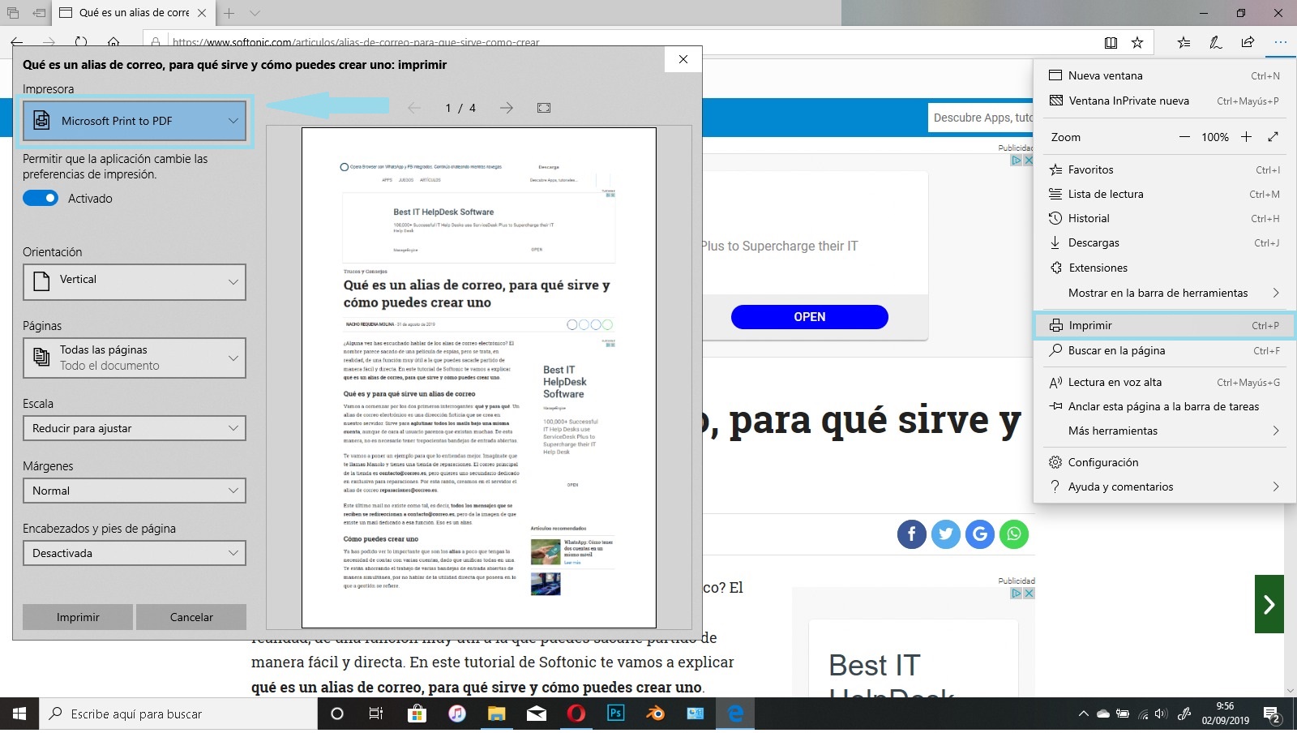Disable the Activado print preferences toggle
Viewport: 1297px width, 733px height.
pyautogui.click(x=41, y=198)
